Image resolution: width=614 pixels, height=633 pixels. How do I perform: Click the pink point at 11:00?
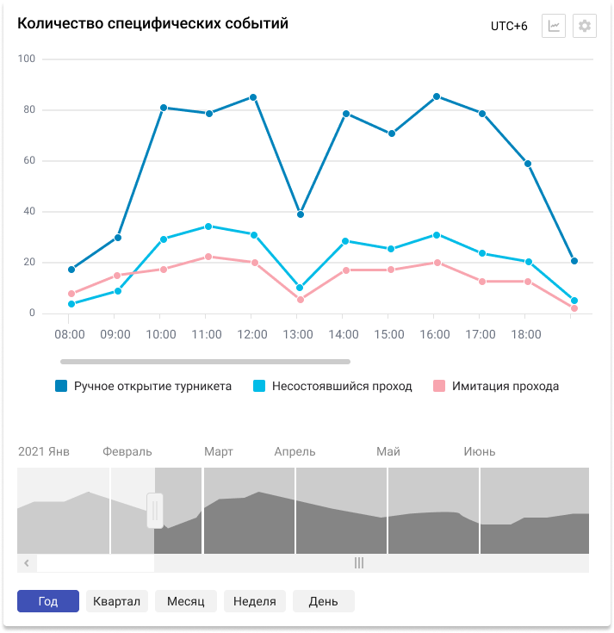pos(208,257)
